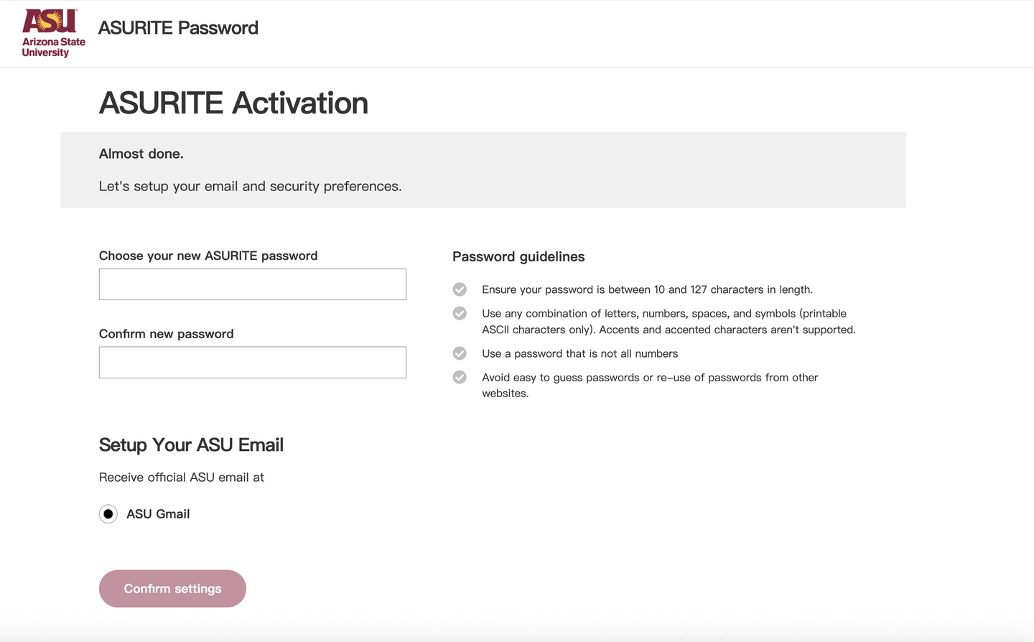This screenshot has height=642, width=1034.
Task: Click the 'Almost done.' banner text
Action: (141, 154)
